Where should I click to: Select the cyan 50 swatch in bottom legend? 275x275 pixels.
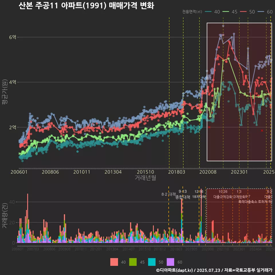[x=152, y=262]
